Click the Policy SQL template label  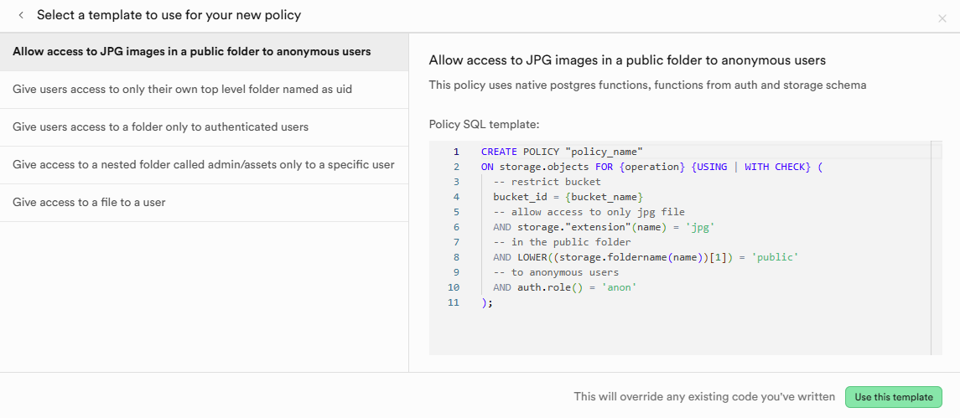[485, 125]
